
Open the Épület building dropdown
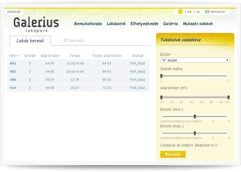tap(195, 60)
